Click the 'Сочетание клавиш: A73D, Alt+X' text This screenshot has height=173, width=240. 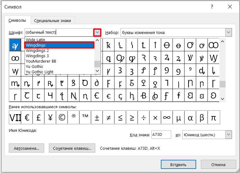tap(130, 148)
